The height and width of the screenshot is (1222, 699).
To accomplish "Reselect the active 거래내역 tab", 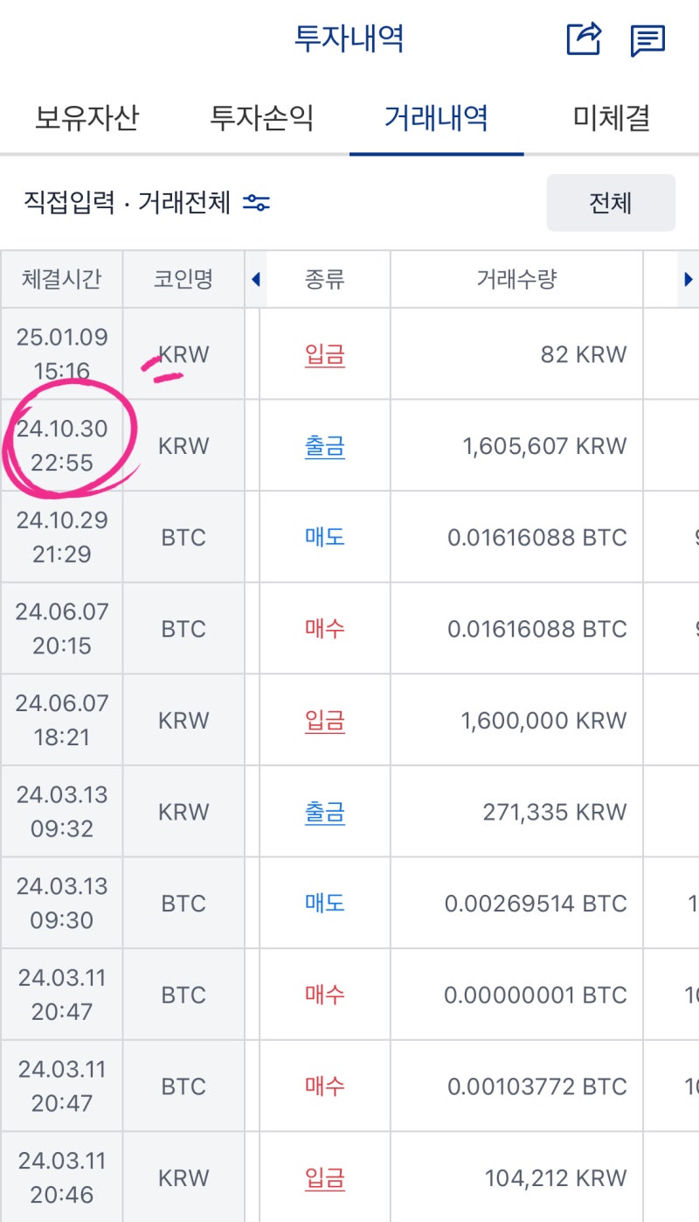I will tap(434, 120).
